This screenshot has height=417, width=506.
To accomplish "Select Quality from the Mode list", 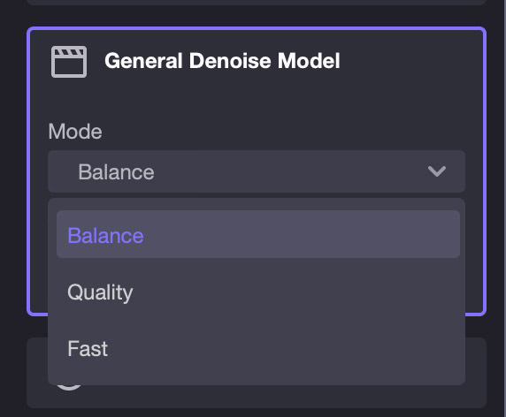I will 258,292.
